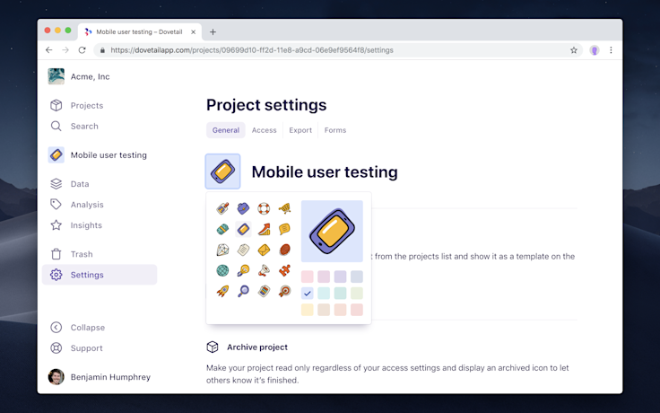Viewport: 660px width, 413px height.
Task: Click the Acme, Inc workspace name
Action: click(90, 76)
